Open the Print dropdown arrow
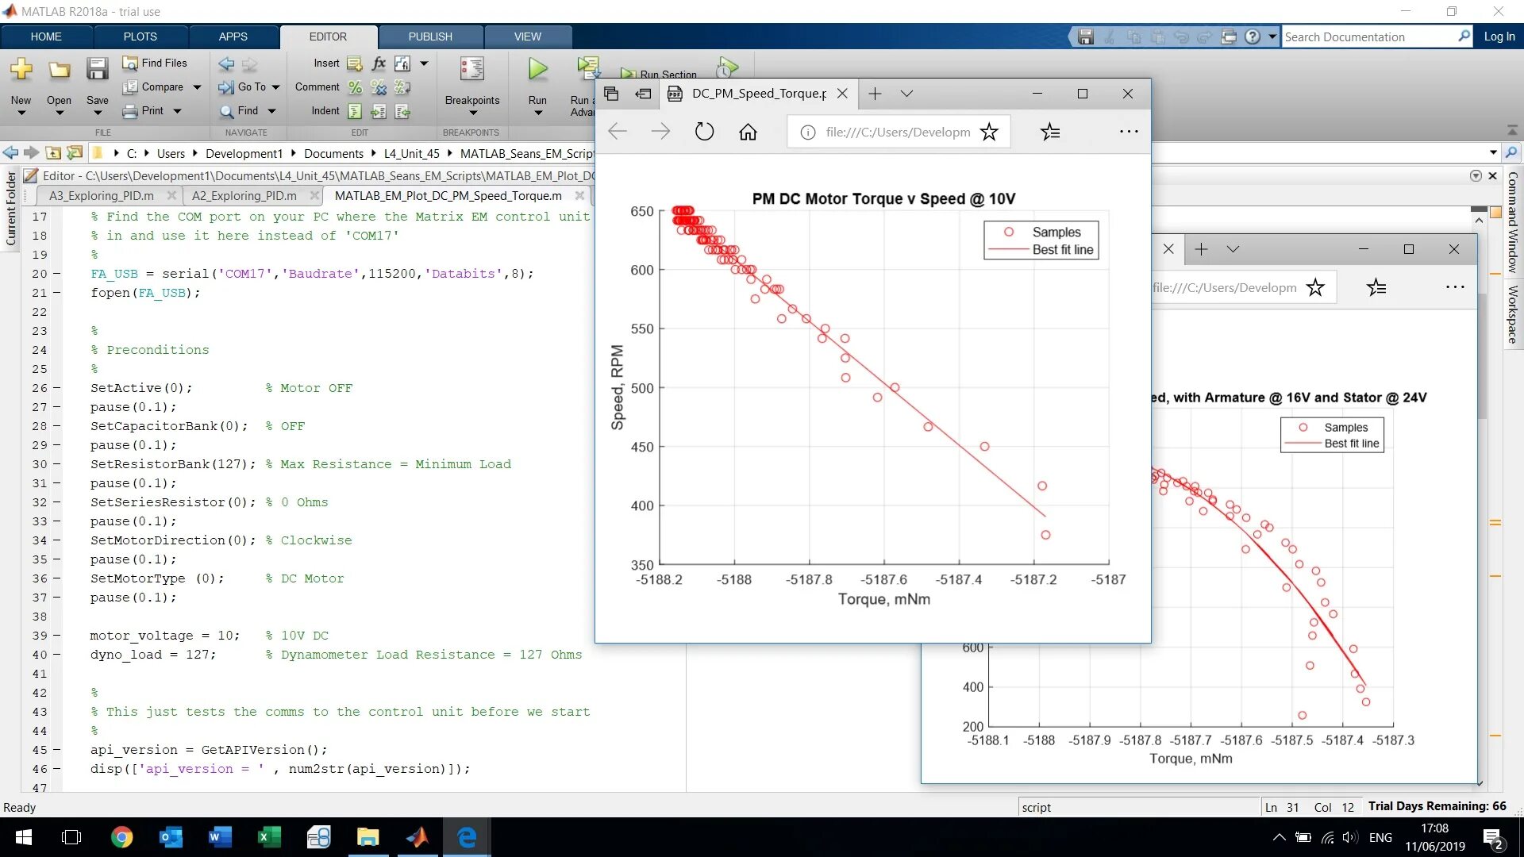This screenshot has width=1524, height=857. coord(177,111)
